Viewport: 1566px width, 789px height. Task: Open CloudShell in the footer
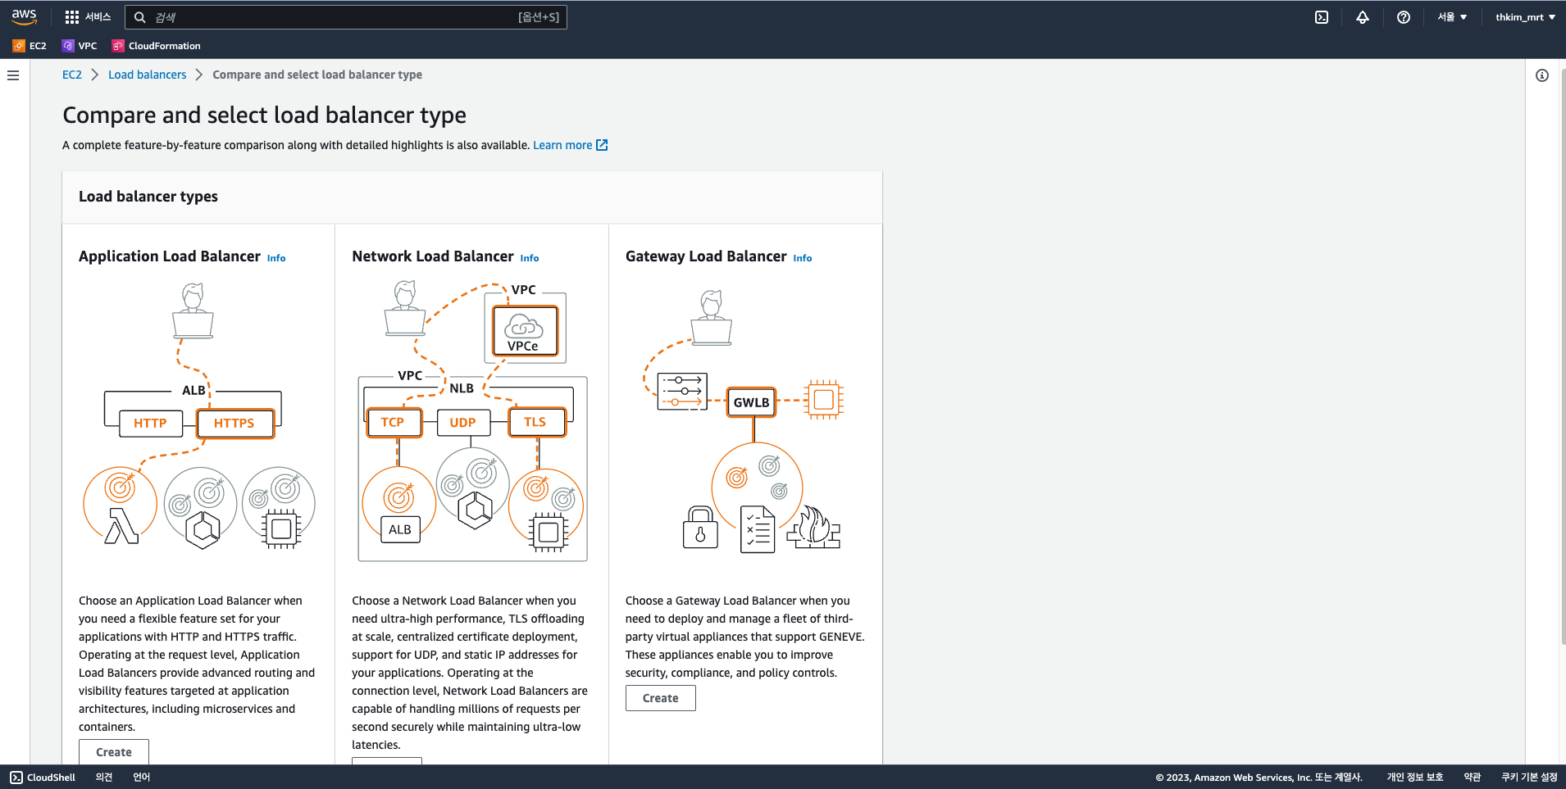tap(43, 778)
